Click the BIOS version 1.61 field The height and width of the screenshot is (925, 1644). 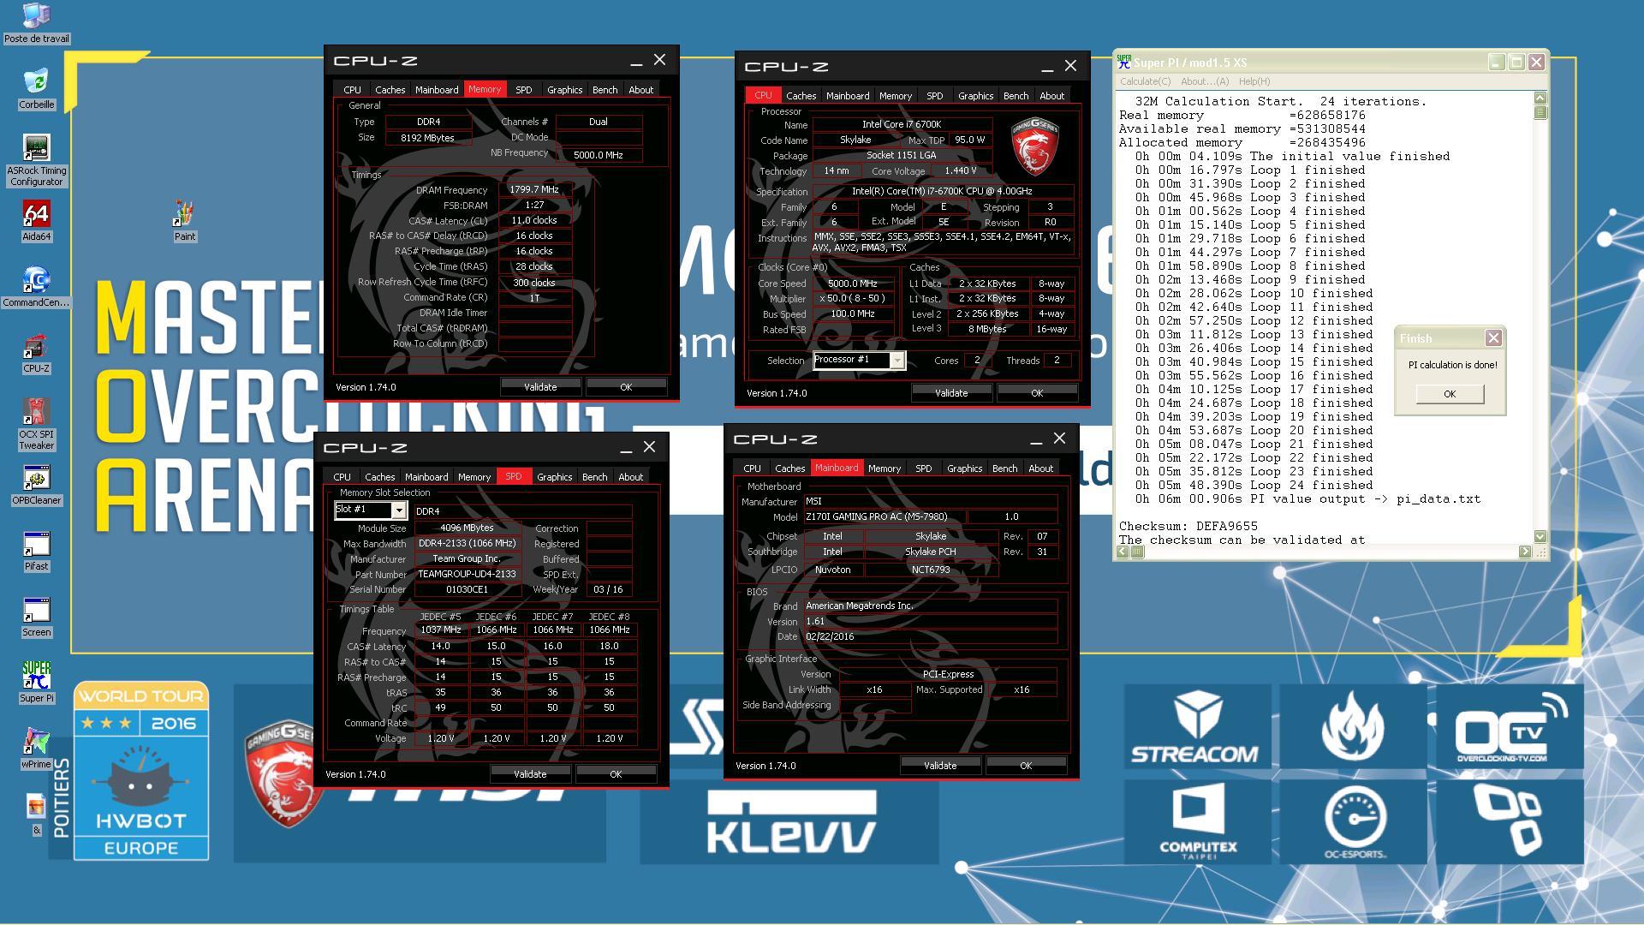(930, 622)
